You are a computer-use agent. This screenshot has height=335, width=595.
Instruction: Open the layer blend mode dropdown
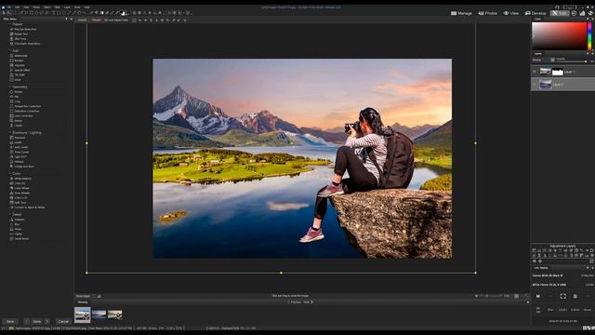point(543,60)
